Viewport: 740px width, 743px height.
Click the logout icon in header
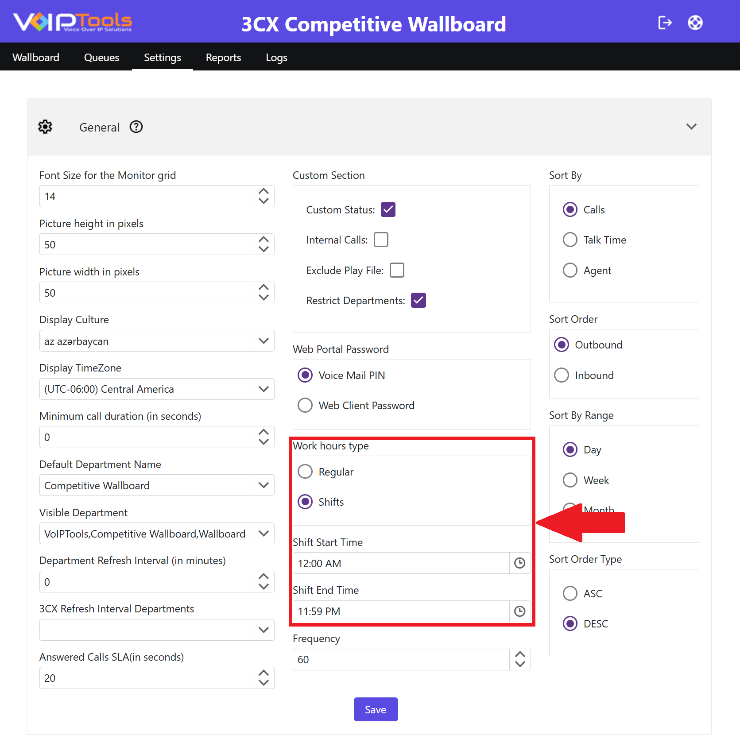pos(665,23)
